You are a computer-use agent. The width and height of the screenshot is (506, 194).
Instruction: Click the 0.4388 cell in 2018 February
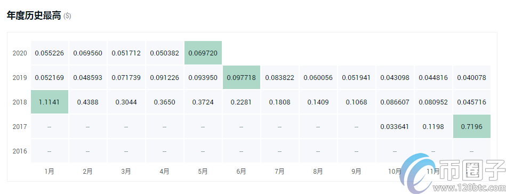click(x=88, y=102)
